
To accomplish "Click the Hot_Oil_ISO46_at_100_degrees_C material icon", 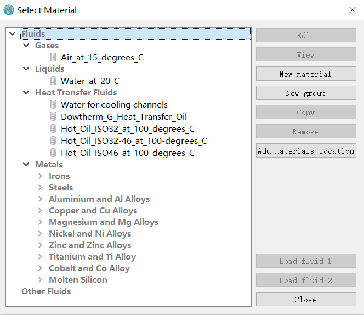I will [53, 153].
